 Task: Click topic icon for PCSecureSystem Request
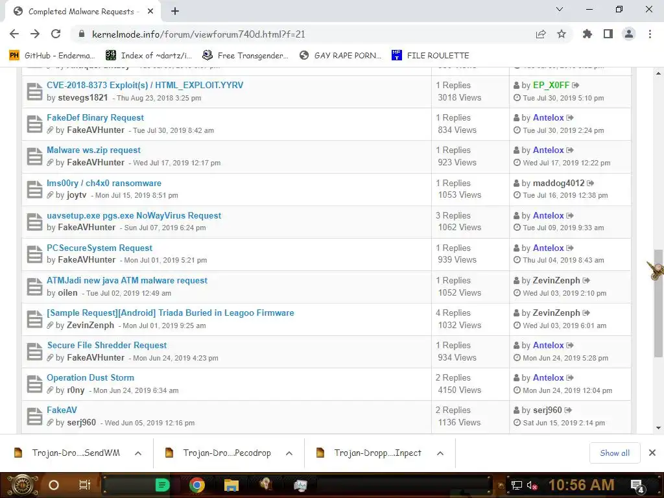[x=34, y=254]
